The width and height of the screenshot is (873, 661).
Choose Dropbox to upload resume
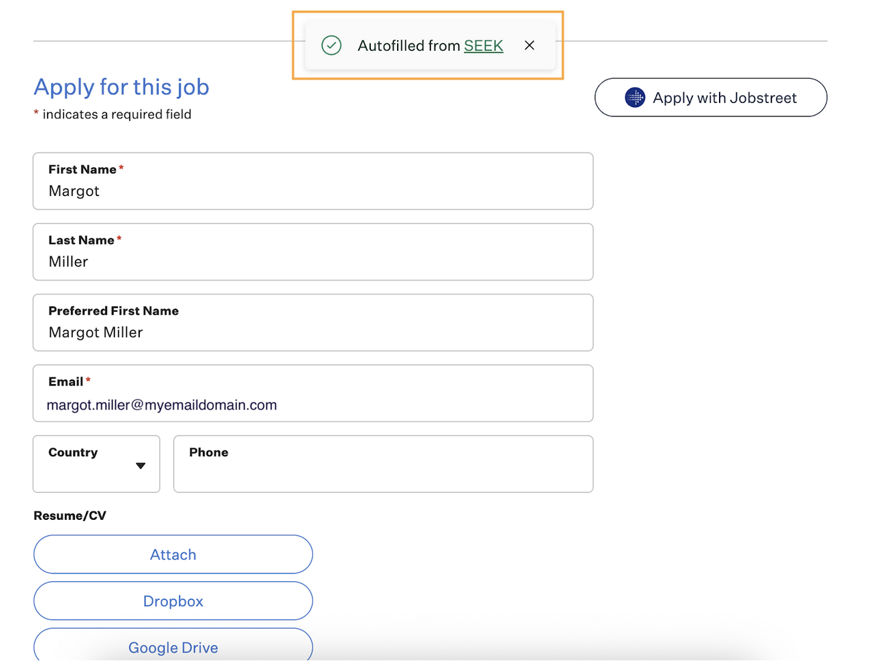173,601
